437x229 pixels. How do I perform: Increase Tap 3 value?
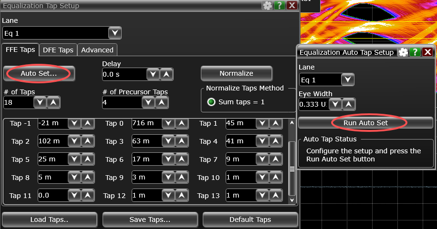coord(182,141)
